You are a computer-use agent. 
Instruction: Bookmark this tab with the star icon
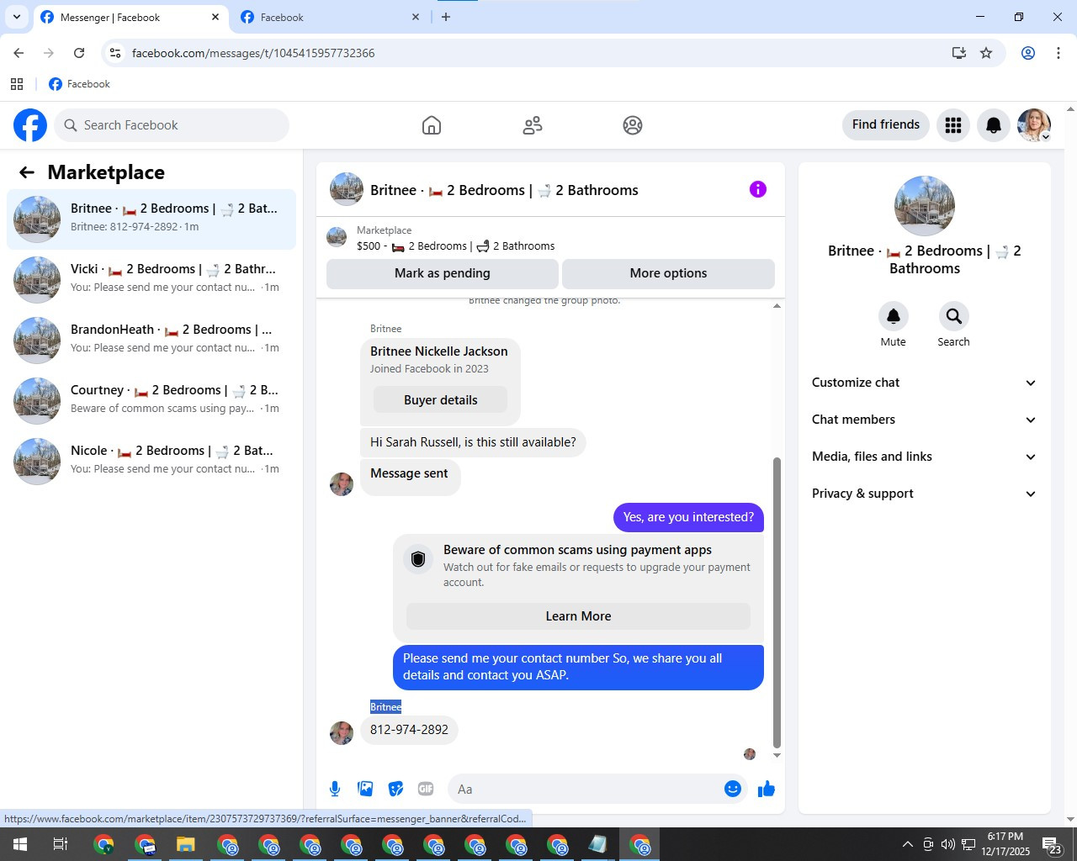pos(986,53)
